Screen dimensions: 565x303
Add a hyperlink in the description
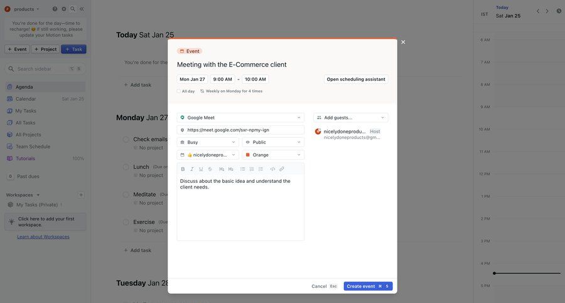(282, 169)
